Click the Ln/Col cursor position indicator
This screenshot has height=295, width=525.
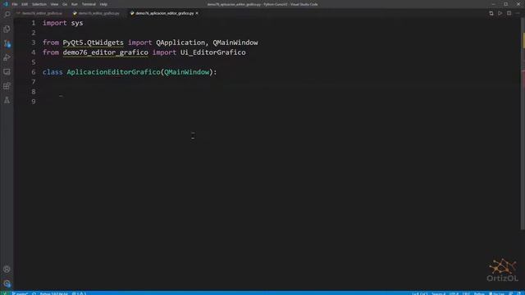pos(420,293)
